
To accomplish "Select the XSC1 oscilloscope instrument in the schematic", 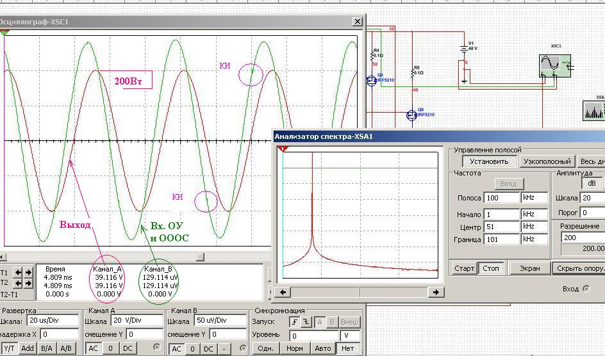I will pyautogui.click(x=555, y=65).
